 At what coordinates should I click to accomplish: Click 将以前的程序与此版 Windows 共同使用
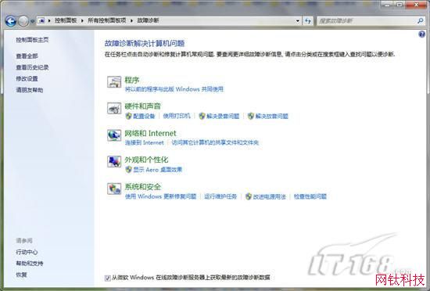pos(174,89)
